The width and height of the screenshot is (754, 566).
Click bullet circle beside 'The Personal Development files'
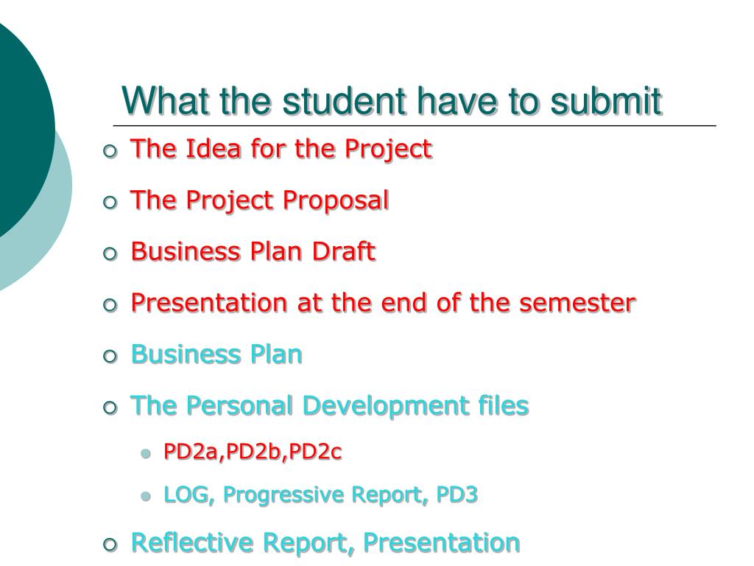110,408
